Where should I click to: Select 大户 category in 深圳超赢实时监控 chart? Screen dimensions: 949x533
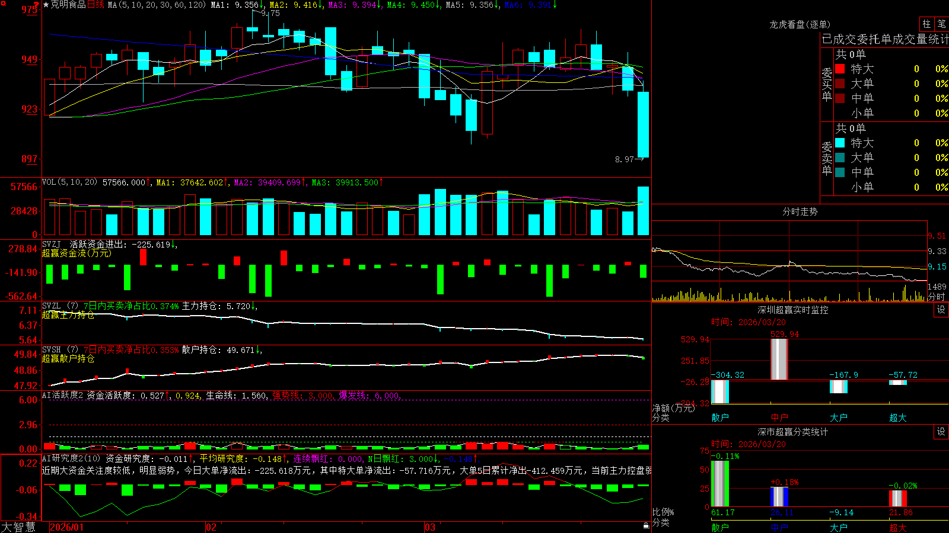(839, 418)
